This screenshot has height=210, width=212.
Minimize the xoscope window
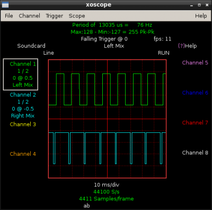pos(191,5)
